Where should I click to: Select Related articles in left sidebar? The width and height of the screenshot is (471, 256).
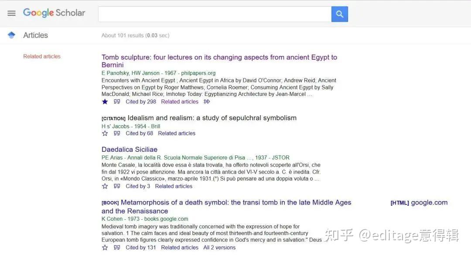(x=42, y=56)
